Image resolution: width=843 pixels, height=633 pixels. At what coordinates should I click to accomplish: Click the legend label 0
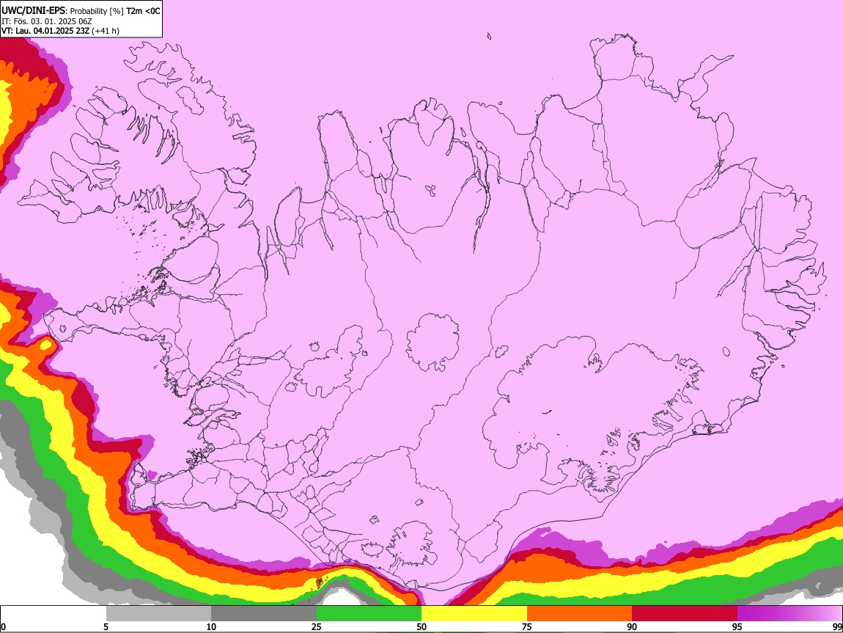tap(3, 627)
